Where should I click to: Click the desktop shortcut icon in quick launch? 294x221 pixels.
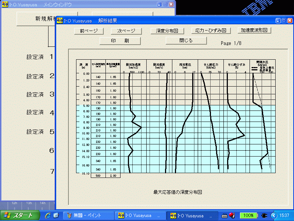pyautogui.click(x=56, y=215)
